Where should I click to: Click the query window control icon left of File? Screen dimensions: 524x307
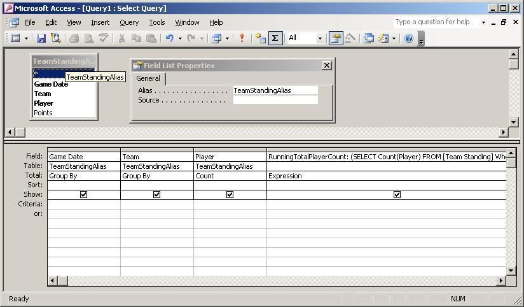click(x=14, y=22)
